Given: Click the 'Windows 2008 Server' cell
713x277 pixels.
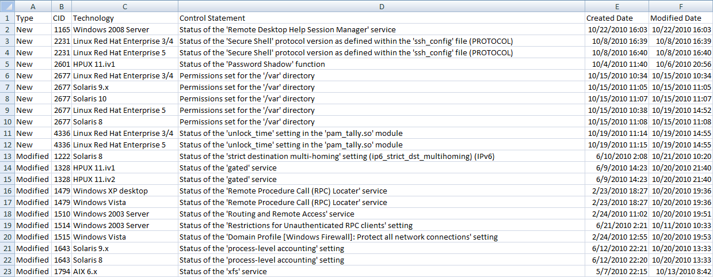Looking at the screenshot, I should pos(125,29).
